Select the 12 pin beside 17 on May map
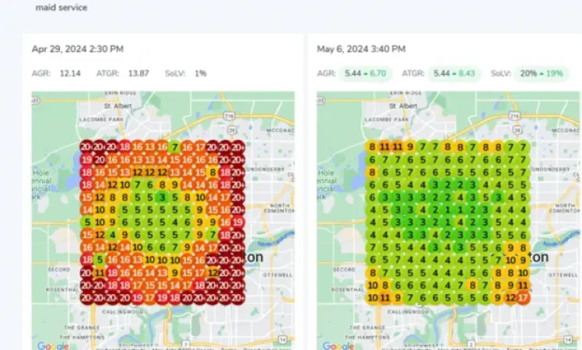This screenshot has height=350, width=582. pos(510,298)
